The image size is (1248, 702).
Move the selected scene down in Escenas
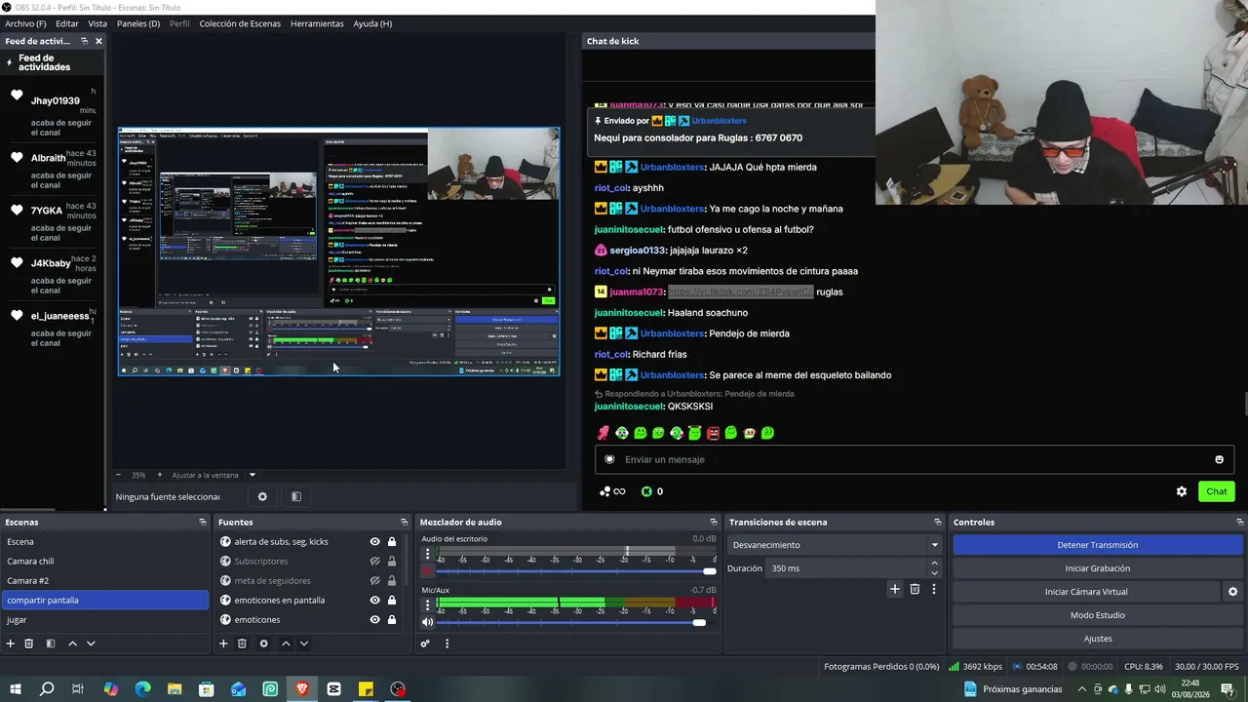coord(91,643)
